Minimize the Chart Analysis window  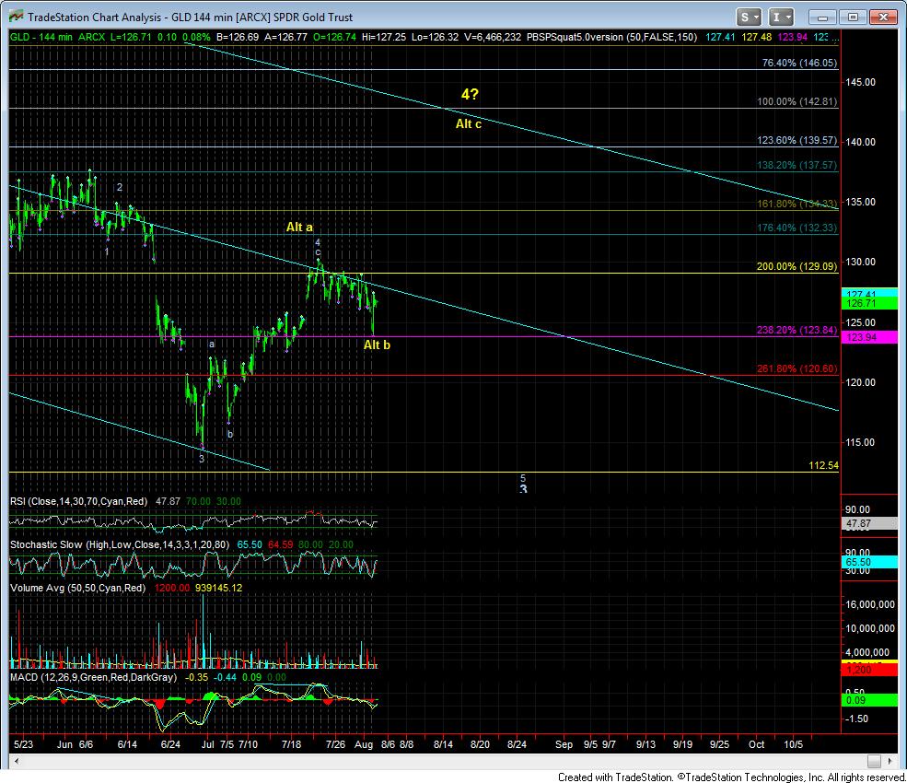pos(822,18)
